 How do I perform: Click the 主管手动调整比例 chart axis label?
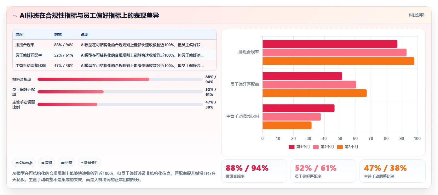point(243,116)
